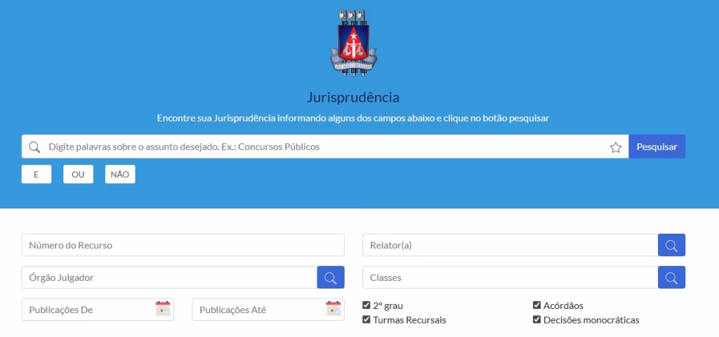The height and width of the screenshot is (337, 719).
Task: Insert the NÃO operator button
Action: tap(120, 174)
